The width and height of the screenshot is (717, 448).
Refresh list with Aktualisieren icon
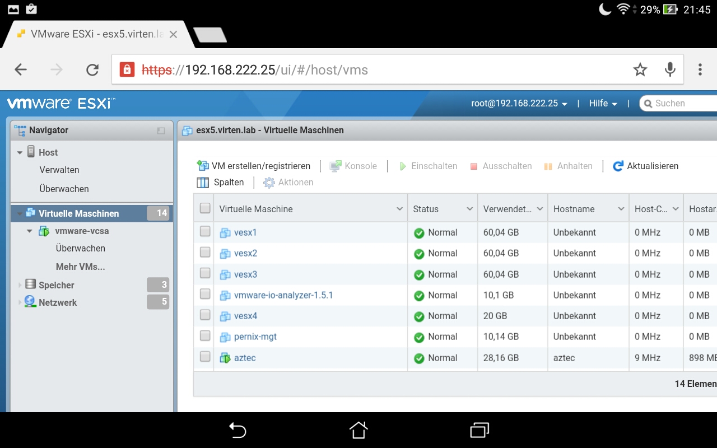pyautogui.click(x=618, y=166)
